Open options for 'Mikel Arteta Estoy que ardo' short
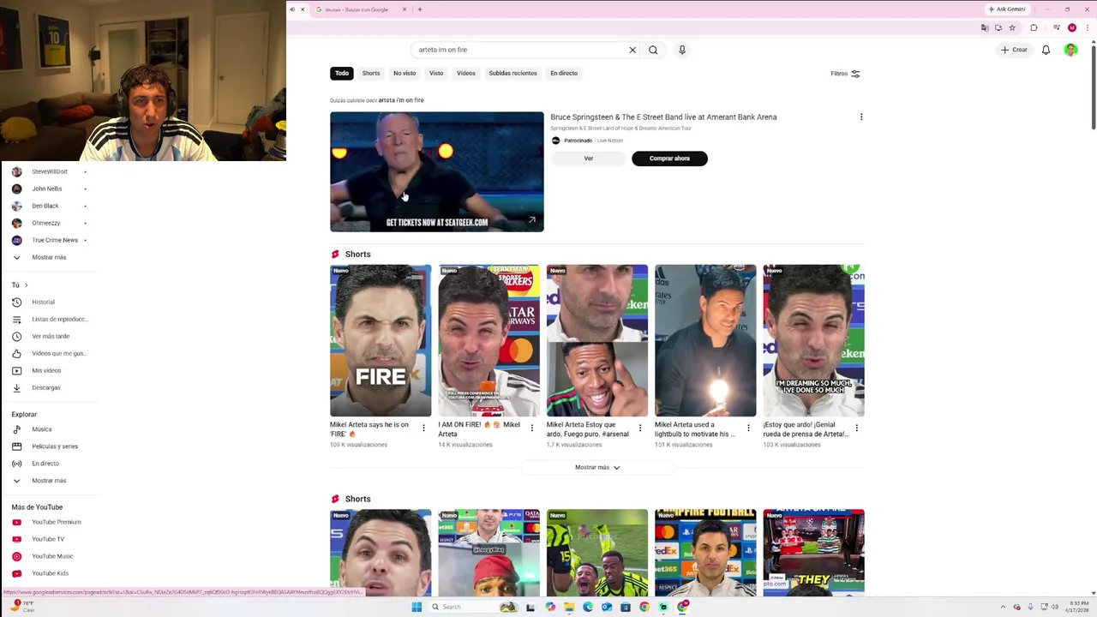This screenshot has width=1097, height=617. pos(640,428)
